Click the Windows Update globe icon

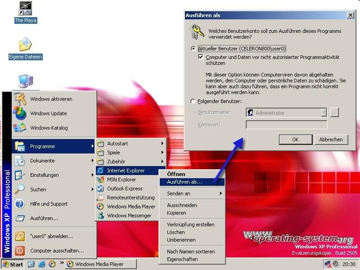click(20, 113)
